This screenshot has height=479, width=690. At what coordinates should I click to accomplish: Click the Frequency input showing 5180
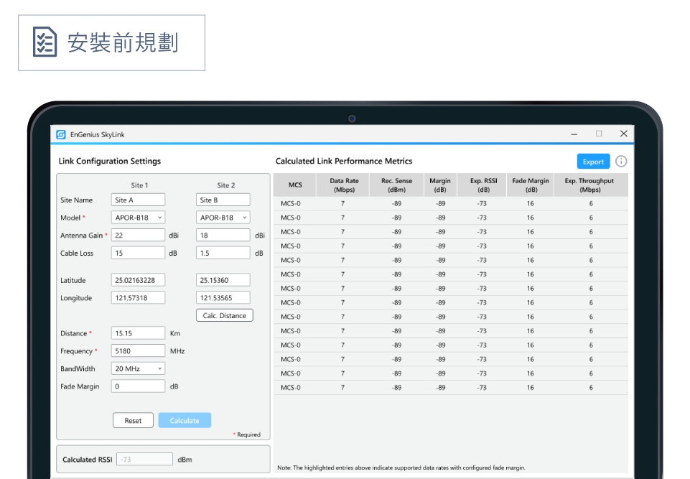coord(139,351)
